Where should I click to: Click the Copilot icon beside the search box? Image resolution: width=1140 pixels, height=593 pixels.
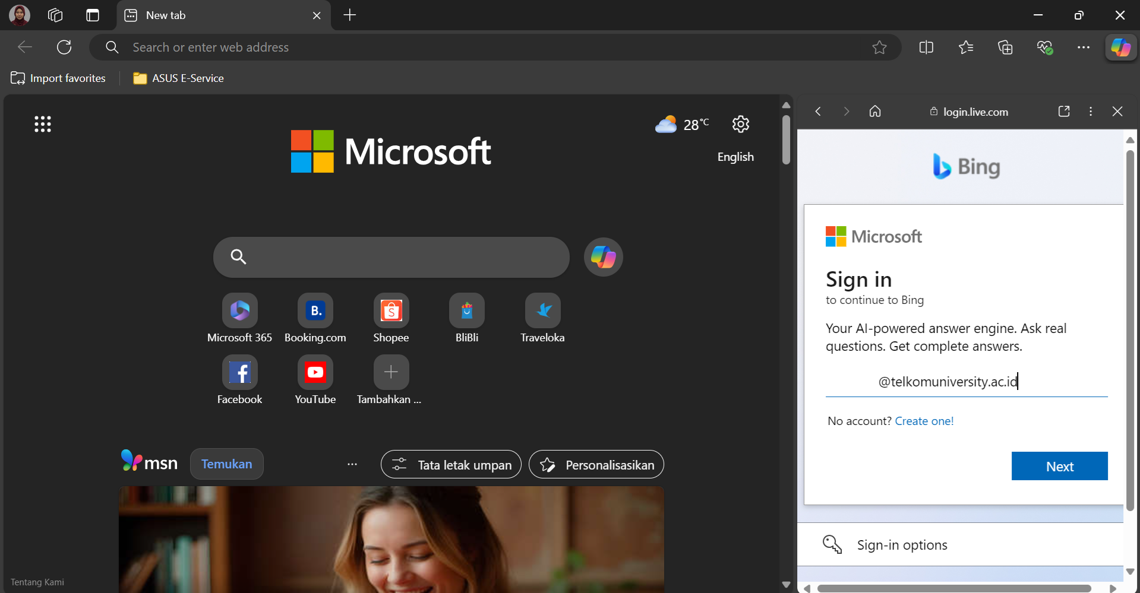(603, 257)
